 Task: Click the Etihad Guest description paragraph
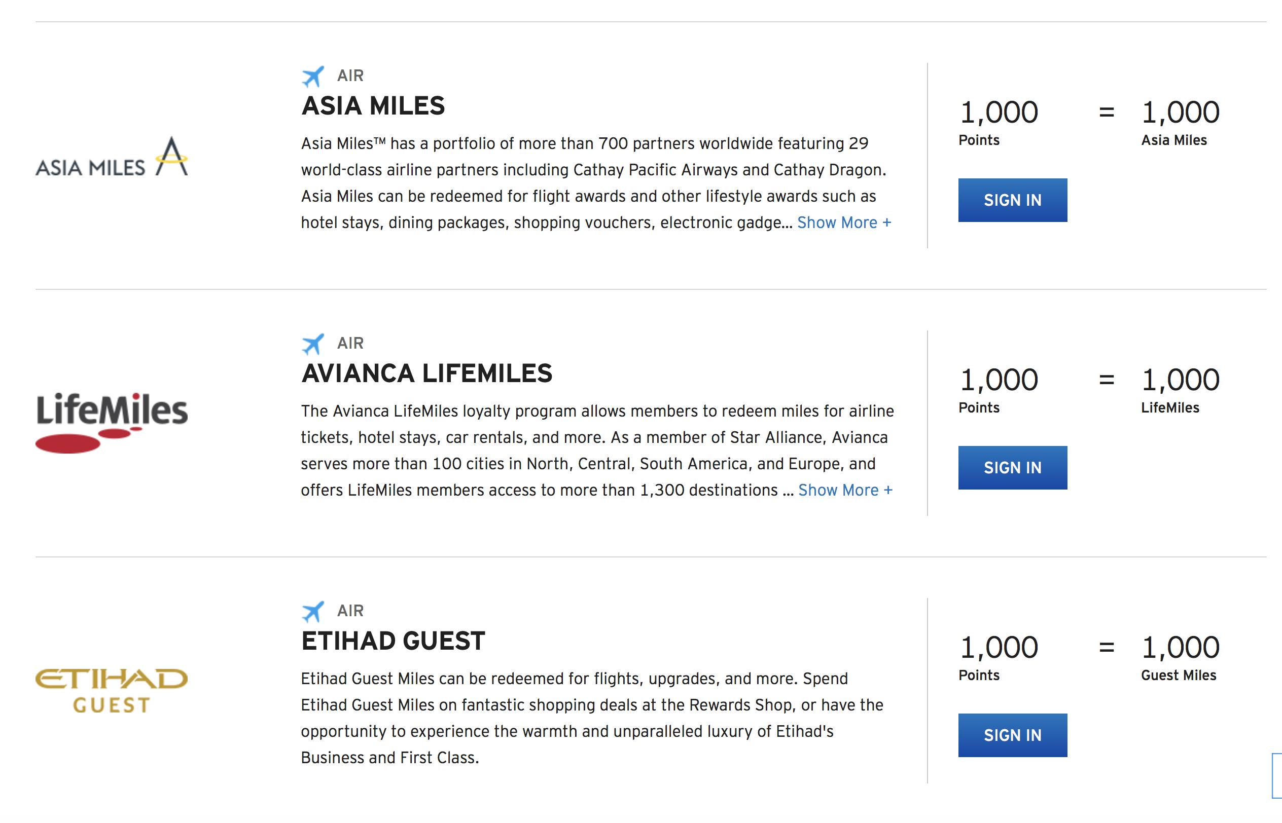(x=591, y=718)
